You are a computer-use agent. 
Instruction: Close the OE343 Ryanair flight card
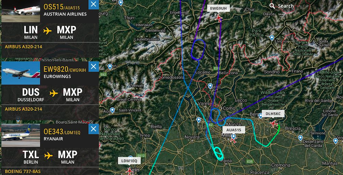click(93, 129)
